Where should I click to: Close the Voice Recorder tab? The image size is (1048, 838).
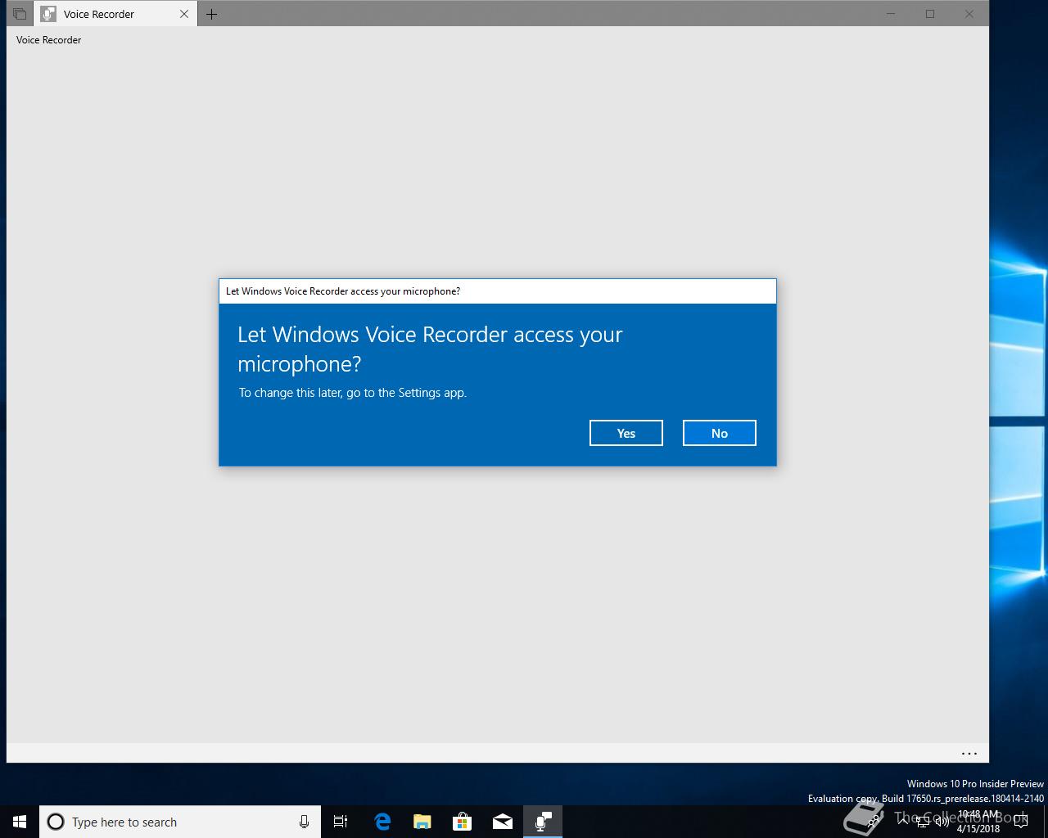(184, 14)
